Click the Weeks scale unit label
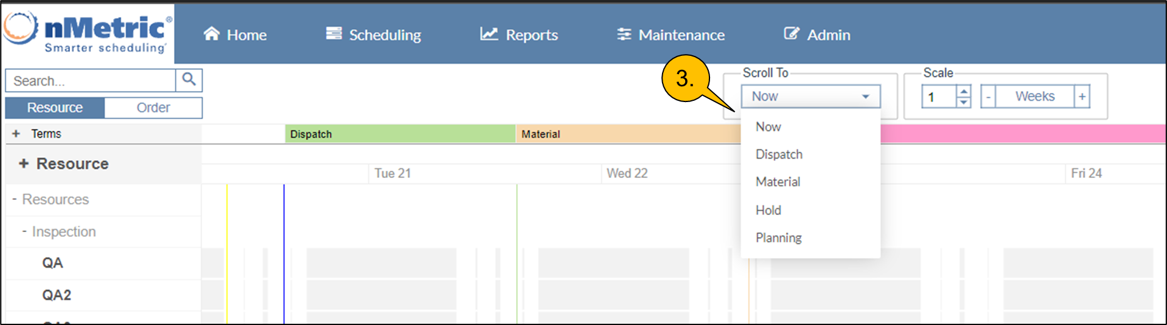This screenshot has width=1167, height=325. [x=1035, y=97]
